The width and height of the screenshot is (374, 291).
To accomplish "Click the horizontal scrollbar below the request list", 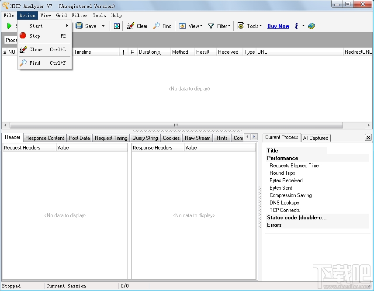I will tap(175, 125).
